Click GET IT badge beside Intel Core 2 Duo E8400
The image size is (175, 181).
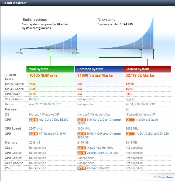click(x=82, y=120)
